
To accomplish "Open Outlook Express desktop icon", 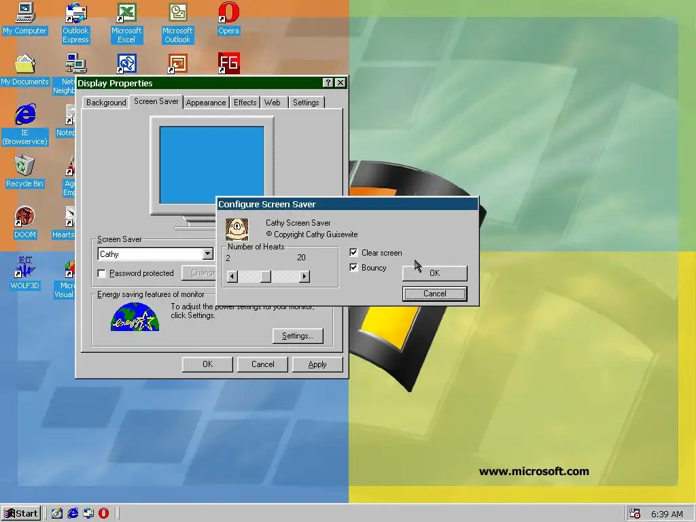I will pyautogui.click(x=75, y=23).
